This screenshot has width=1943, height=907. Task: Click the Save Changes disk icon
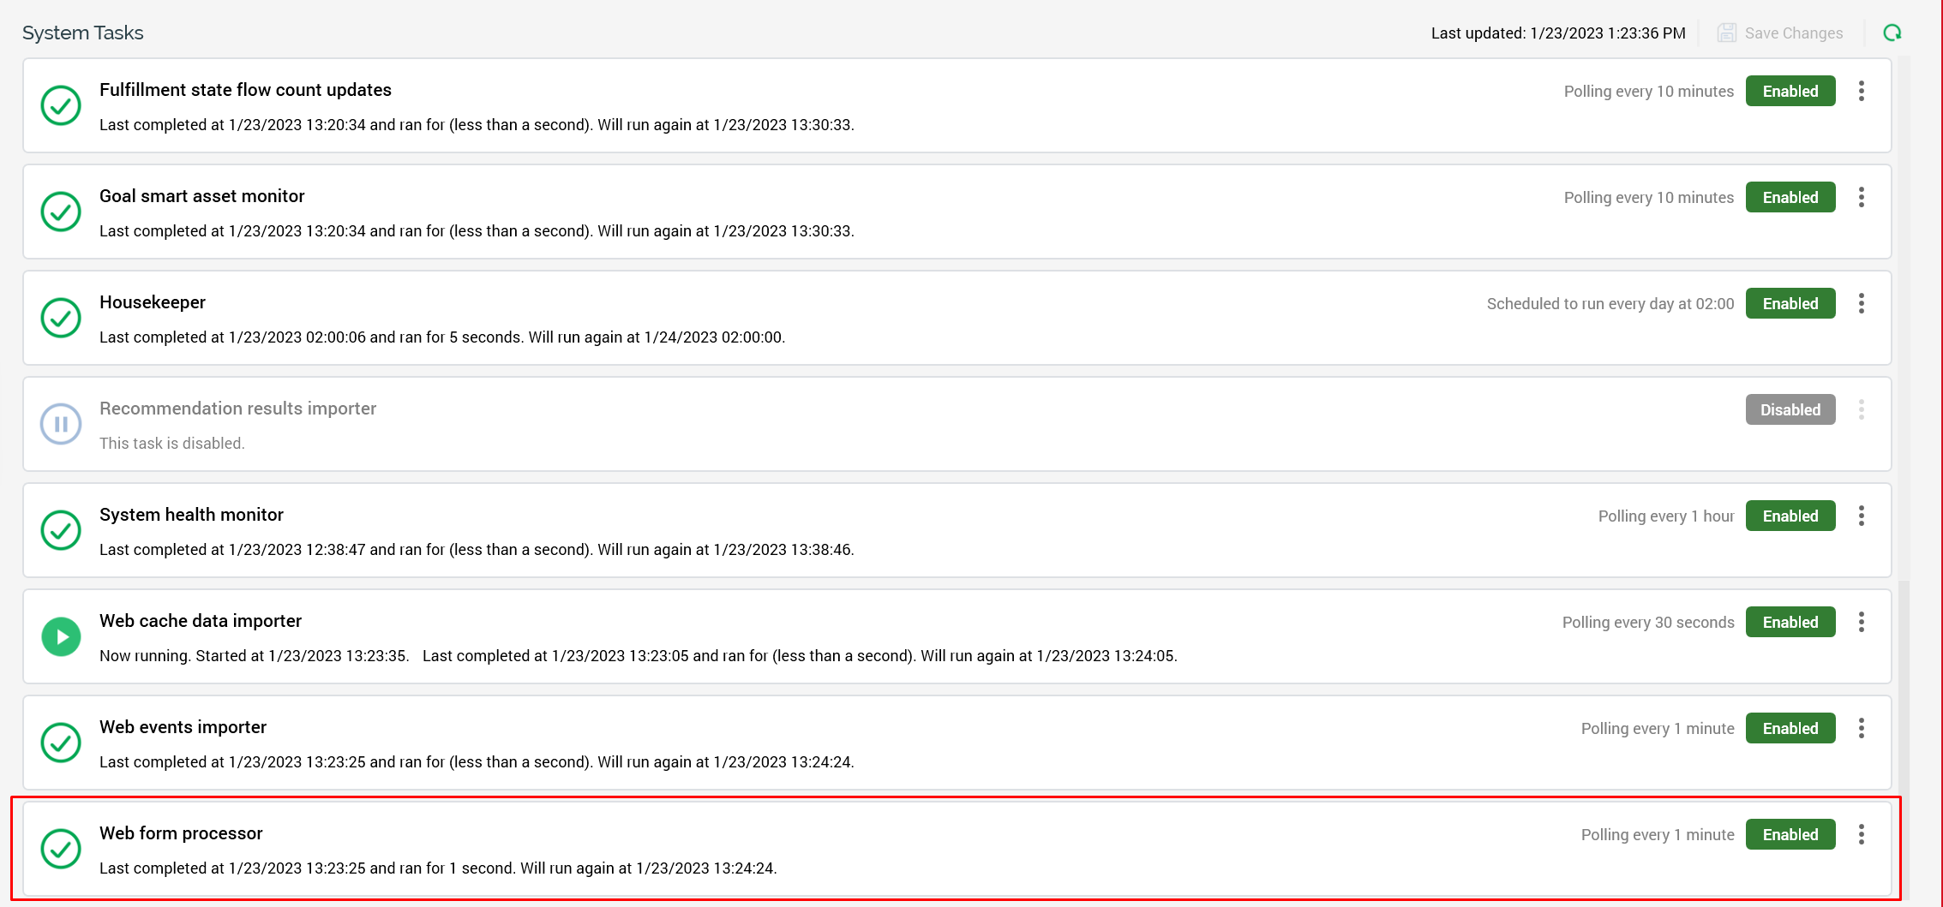(x=1726, y=33)
